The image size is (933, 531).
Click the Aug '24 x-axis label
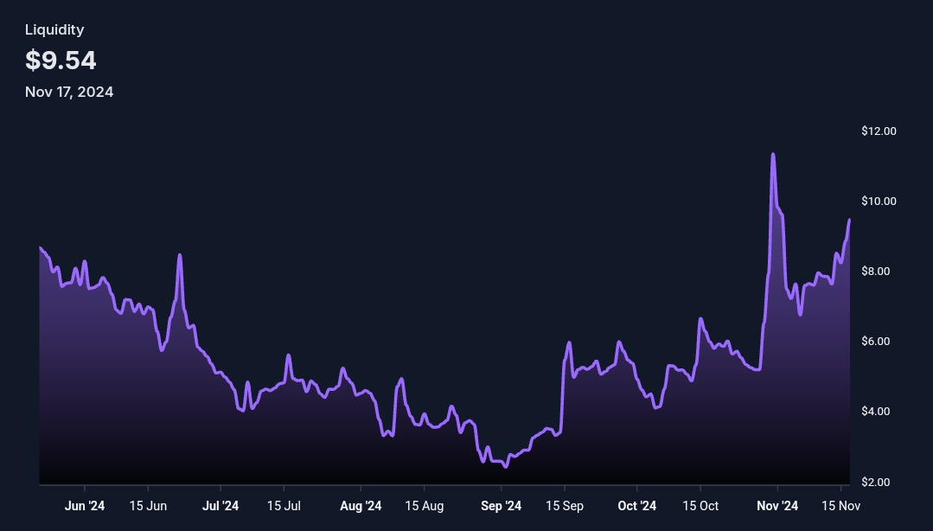pos(361,506)
